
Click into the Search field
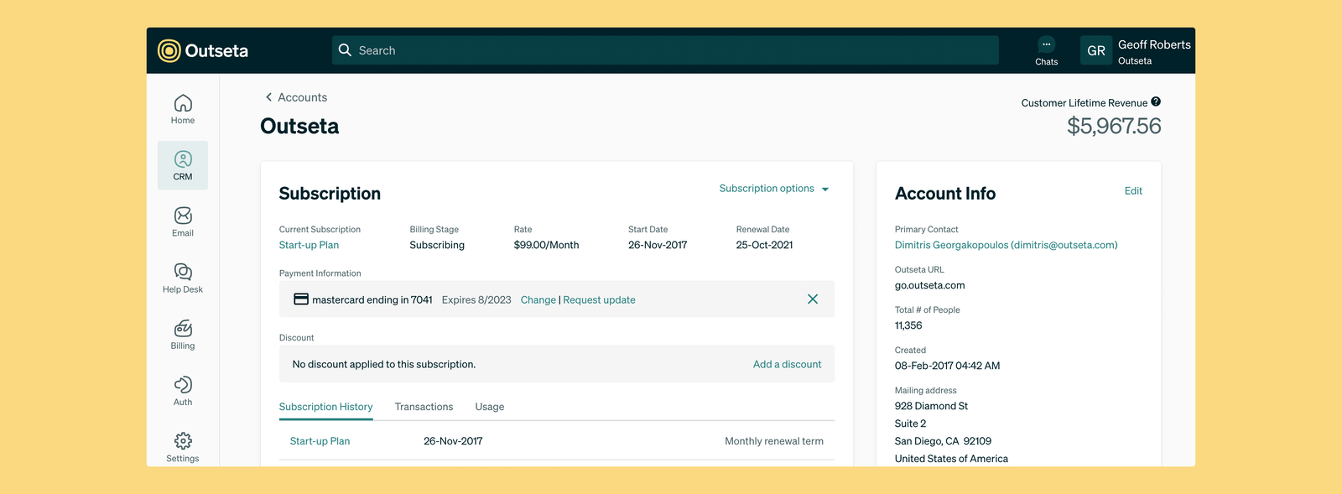coord(665,50)
